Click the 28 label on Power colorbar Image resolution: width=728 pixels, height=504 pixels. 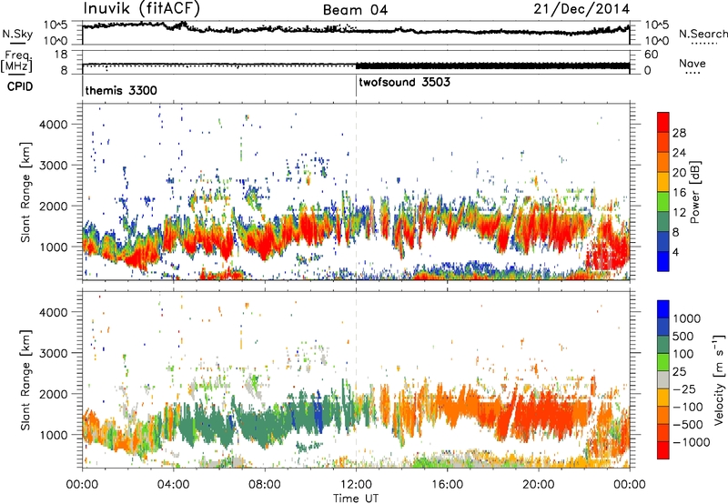679,133
